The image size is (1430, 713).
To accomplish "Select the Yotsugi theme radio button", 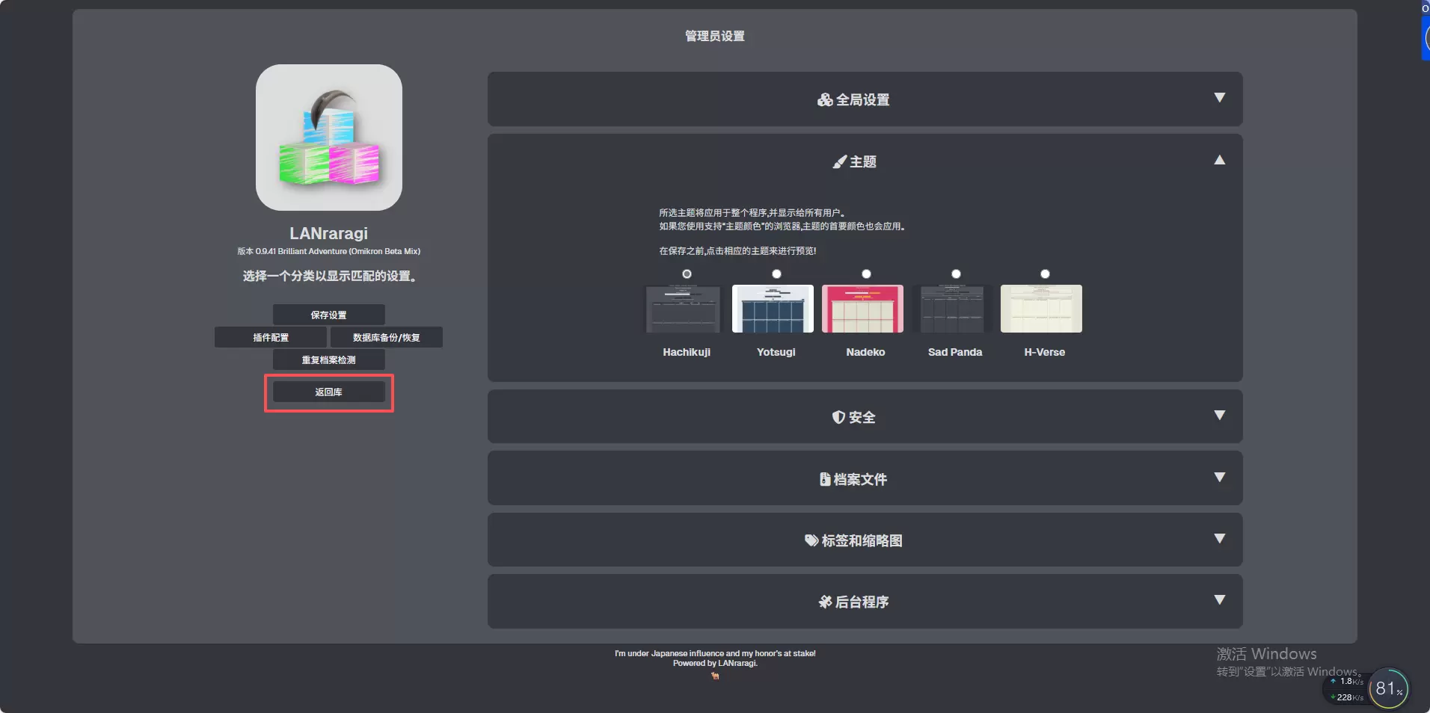I will pos(776,274).
